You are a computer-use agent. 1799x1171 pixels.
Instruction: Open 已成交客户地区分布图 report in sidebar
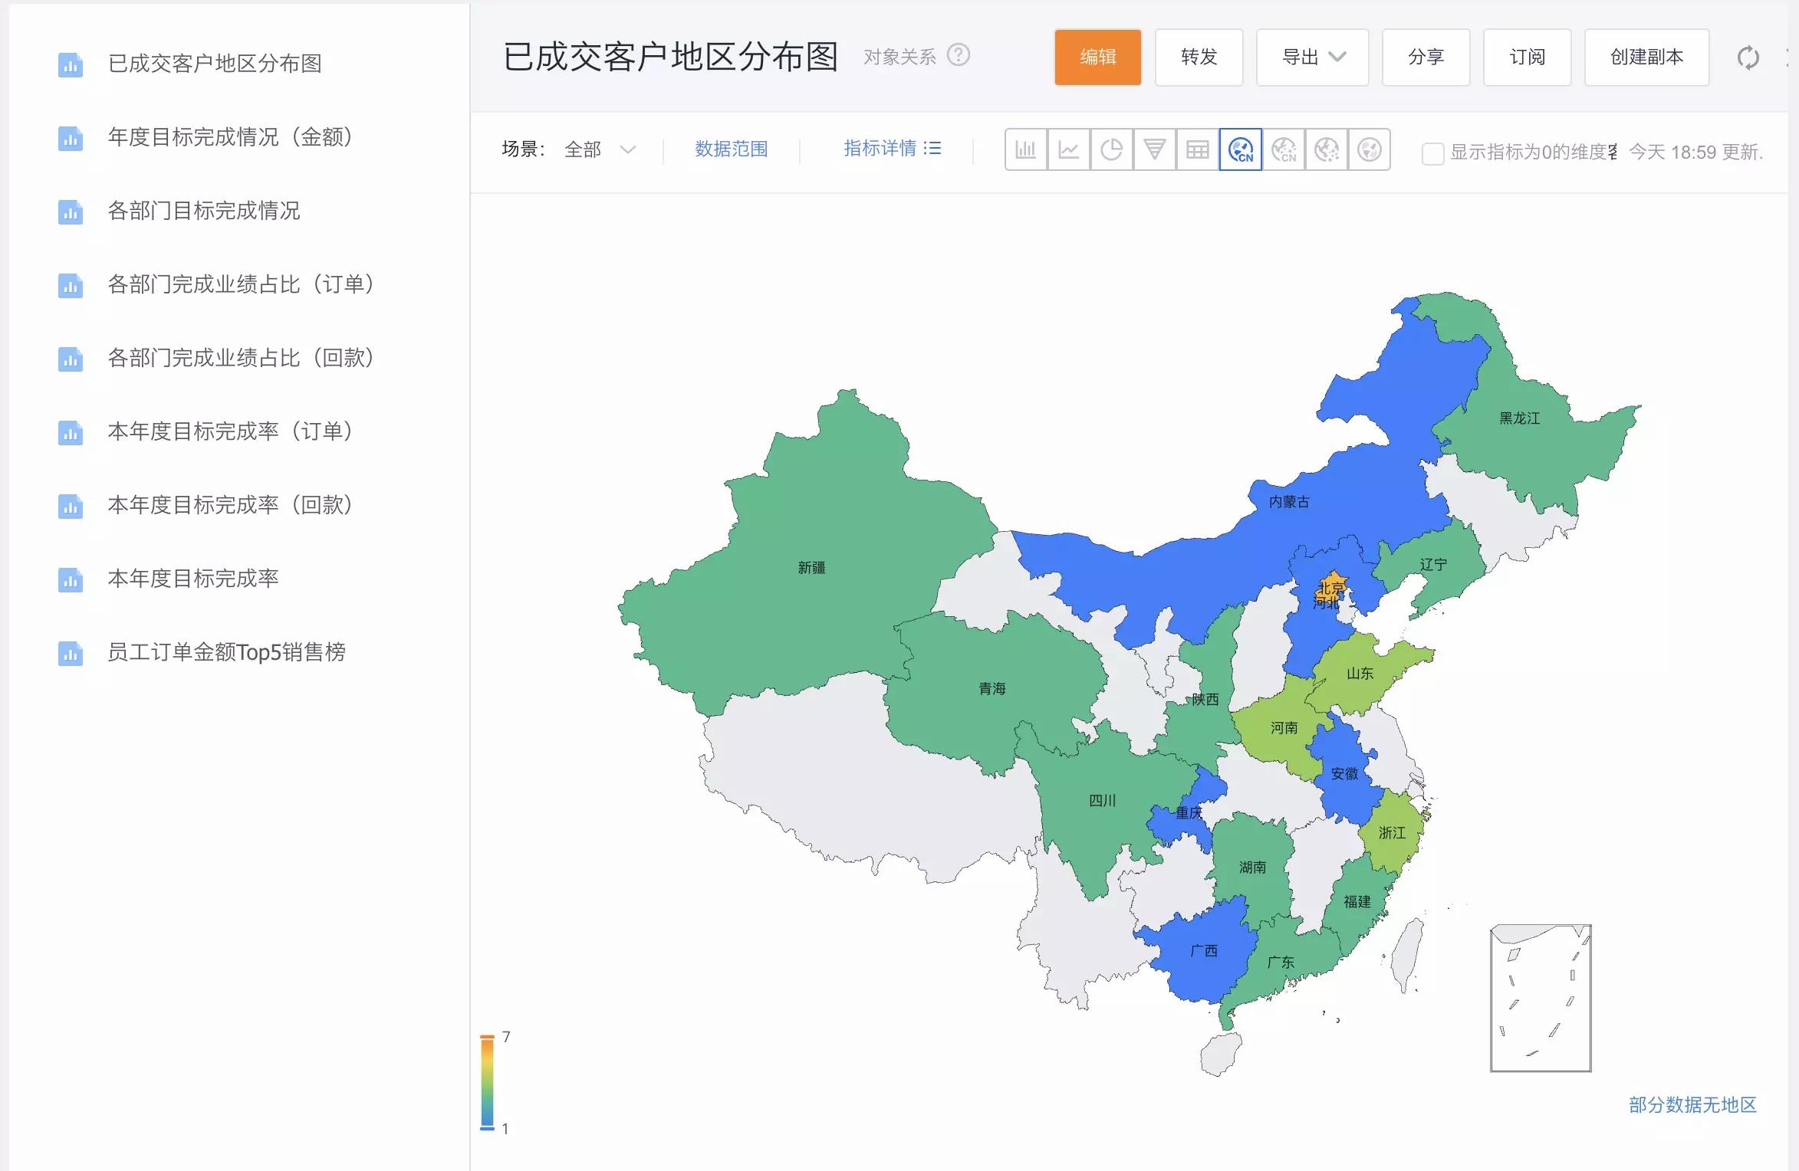tap(215, 64)
